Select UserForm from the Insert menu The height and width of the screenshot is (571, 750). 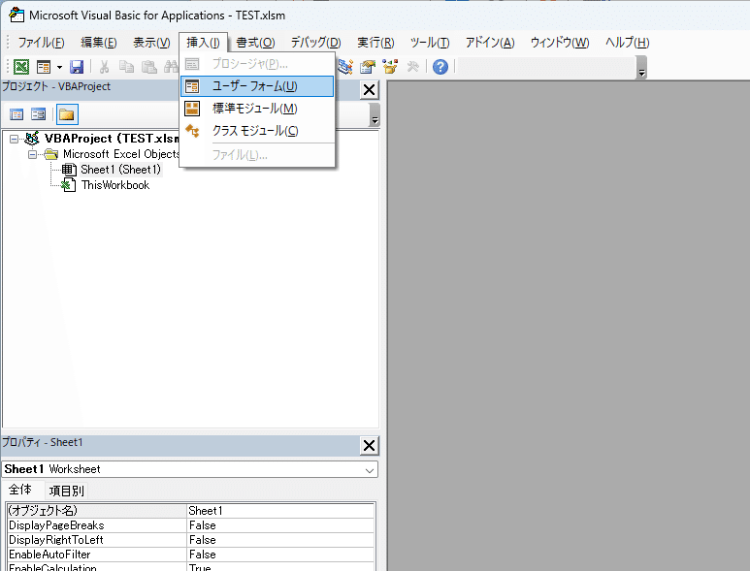pyautogui.click(x=257, y=86)
